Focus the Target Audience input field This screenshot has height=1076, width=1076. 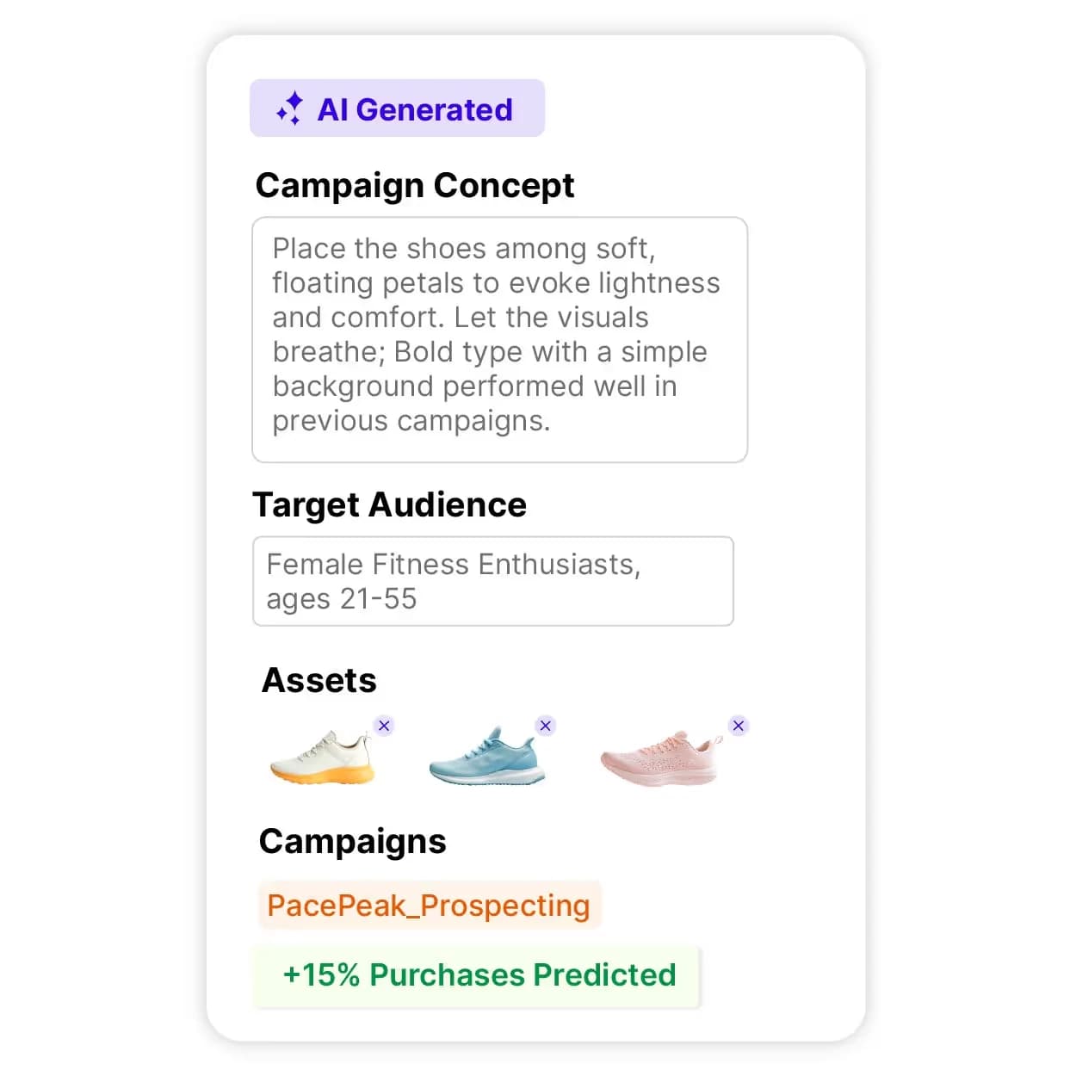click(x=492, y=581)
